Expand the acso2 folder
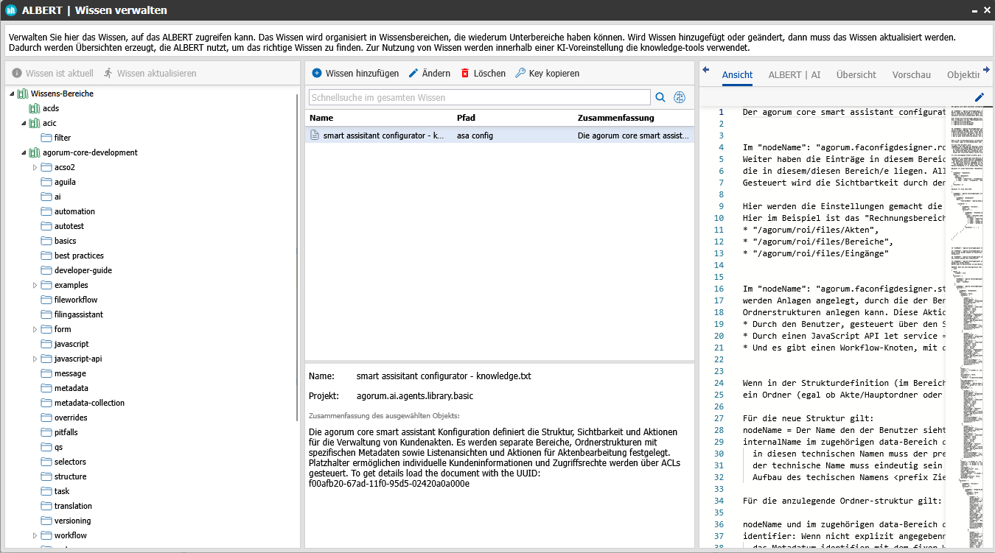Viewport: 995px width, 553px height. (x=35, y=167)
